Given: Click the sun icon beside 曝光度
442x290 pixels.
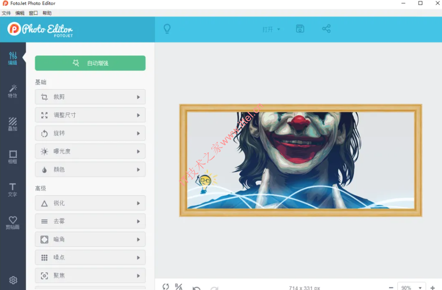Looking at the screenshot, I should [44, 151].
